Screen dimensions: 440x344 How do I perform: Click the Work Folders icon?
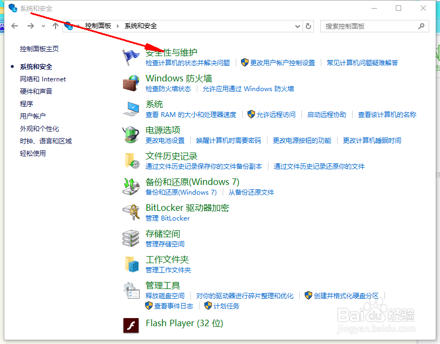pos(132,264)
